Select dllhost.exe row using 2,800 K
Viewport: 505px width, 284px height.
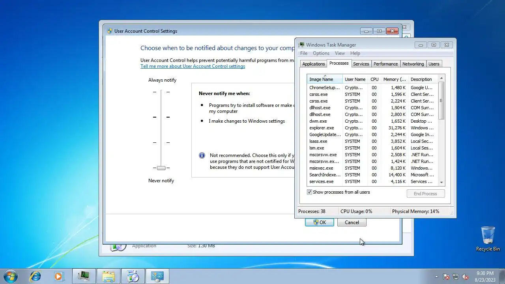click(372, 114)
